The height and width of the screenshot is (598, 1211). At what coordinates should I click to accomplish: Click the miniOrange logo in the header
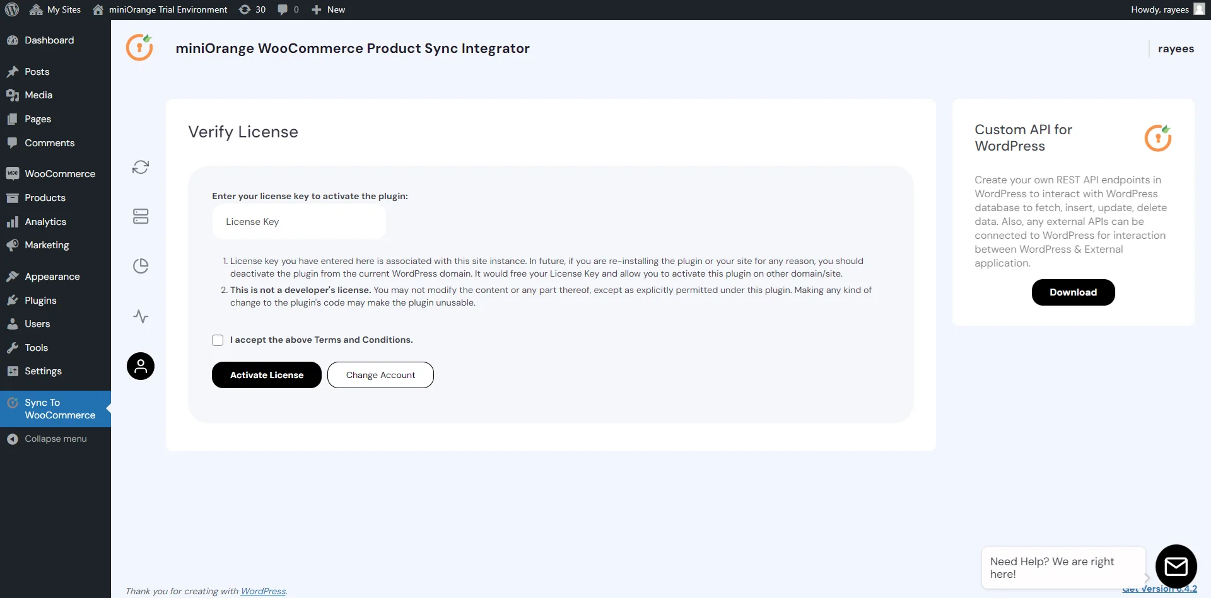[139, 48]
